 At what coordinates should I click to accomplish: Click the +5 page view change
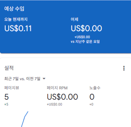[x=6, y=104]
